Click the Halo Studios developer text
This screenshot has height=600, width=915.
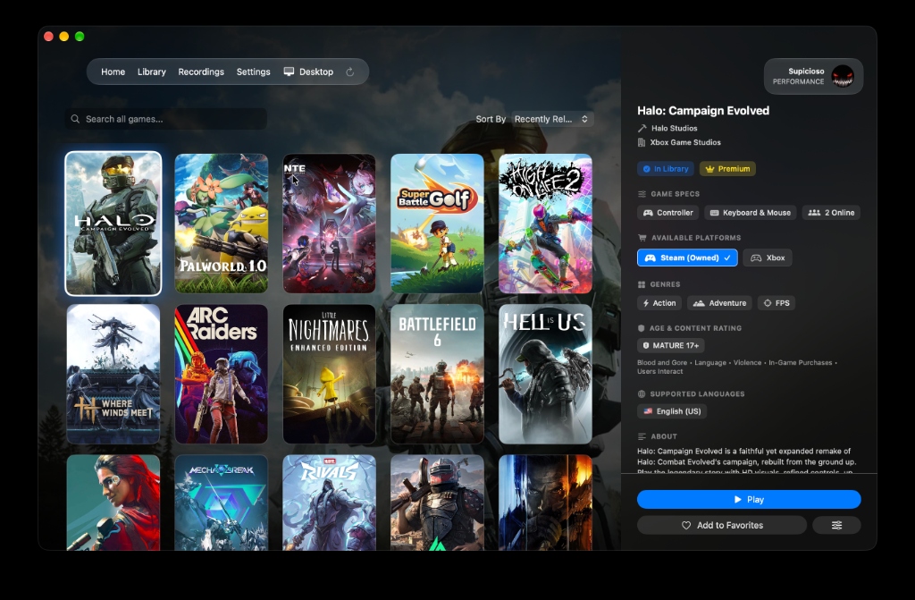tap(674, 128)
